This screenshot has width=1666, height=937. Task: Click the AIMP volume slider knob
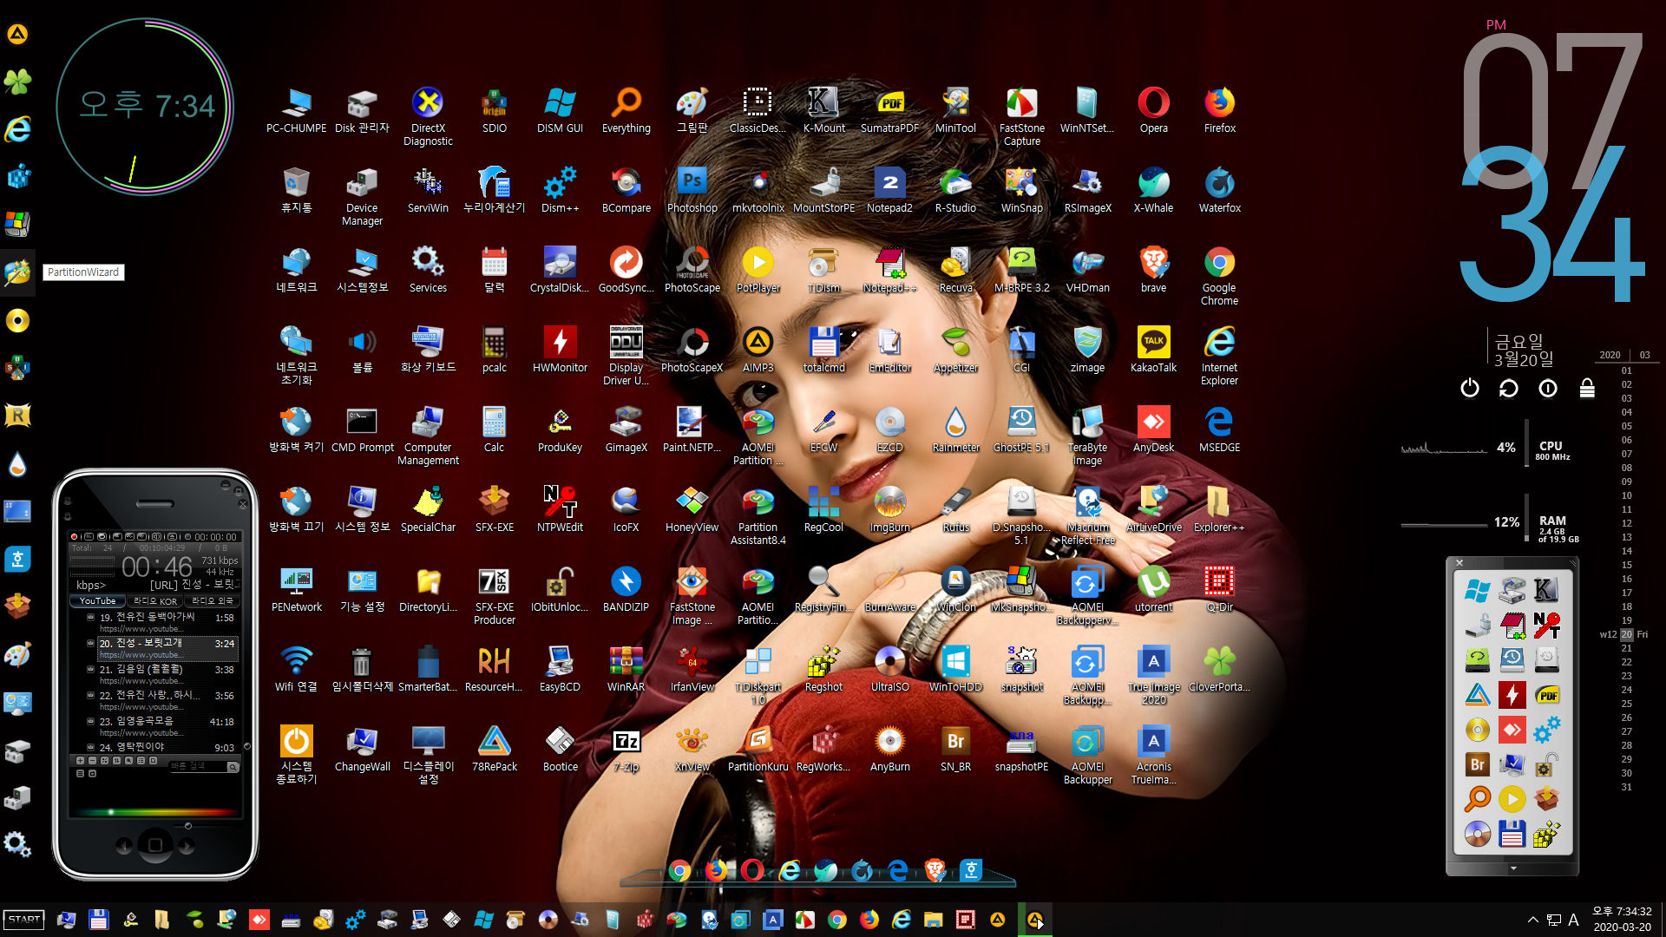[x=188, y=826]
